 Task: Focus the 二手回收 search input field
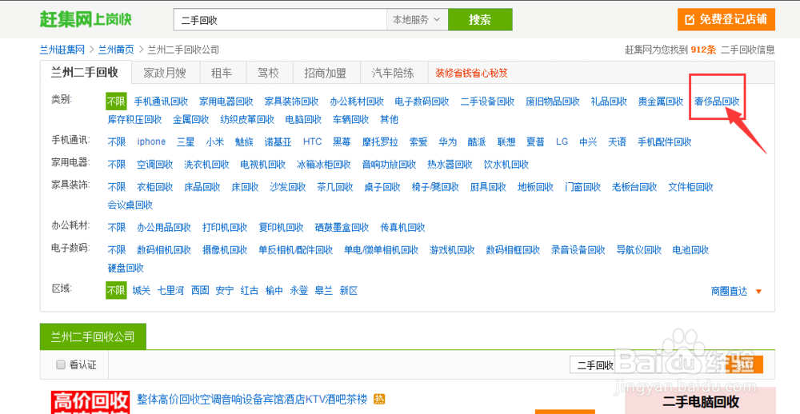[280, 20]
